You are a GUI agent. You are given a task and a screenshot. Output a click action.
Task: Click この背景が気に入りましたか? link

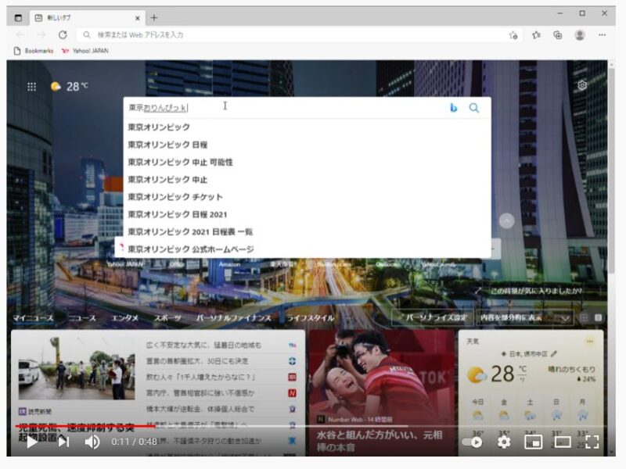[536, 291]
